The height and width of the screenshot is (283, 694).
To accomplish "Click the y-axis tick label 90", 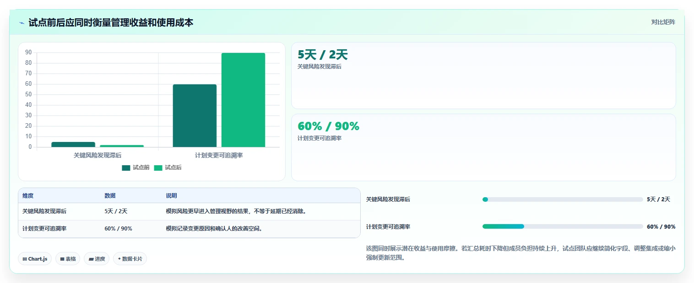I will [28, 52].
